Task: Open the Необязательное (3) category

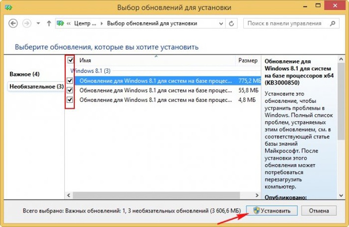Action: click(x=36, y=86)
